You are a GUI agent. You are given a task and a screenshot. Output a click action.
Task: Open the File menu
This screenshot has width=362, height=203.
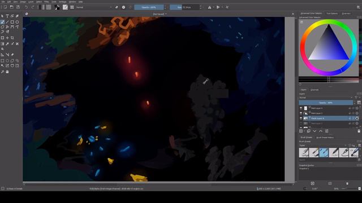point(3,2)
